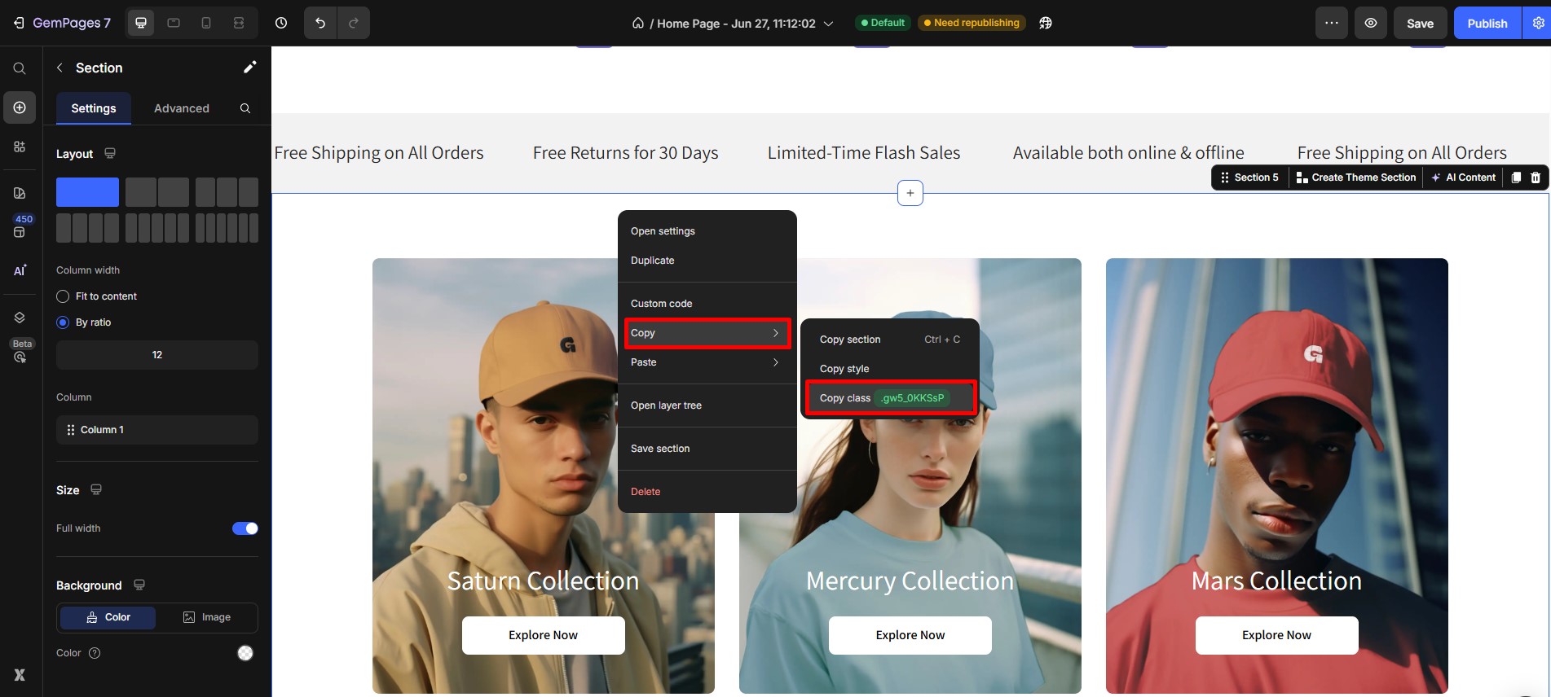Click the undo arrow icon
Viewport: 1551px width, 697px height.
click(320, 23)
